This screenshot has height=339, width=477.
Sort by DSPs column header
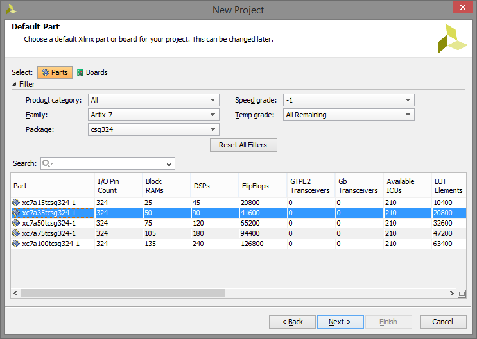pos(215,186)
